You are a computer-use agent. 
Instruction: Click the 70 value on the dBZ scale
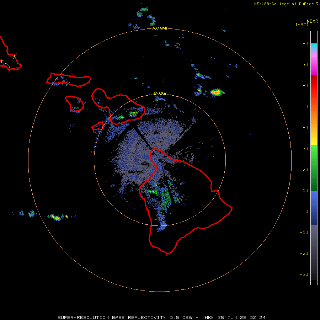point(305,65)
